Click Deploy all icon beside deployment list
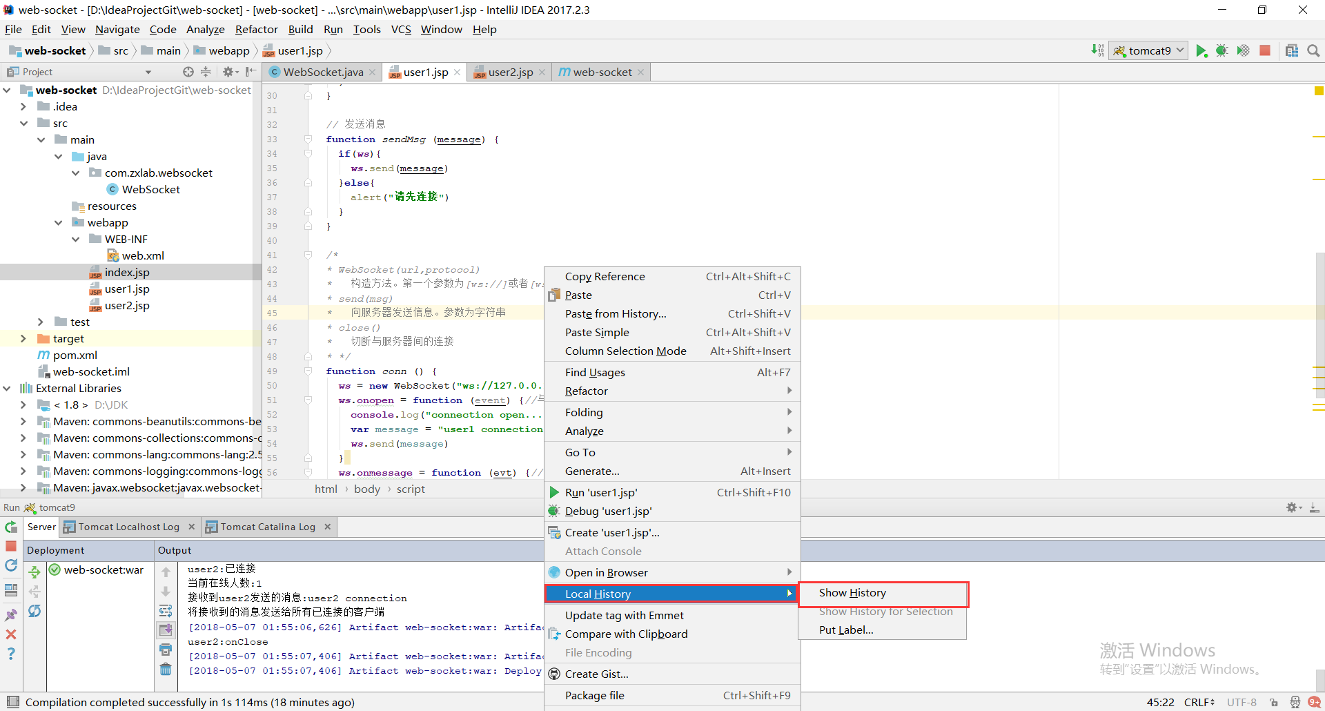Image resolution: width=1325 pixels, height=711 pixels. click(x=35, y=572)
